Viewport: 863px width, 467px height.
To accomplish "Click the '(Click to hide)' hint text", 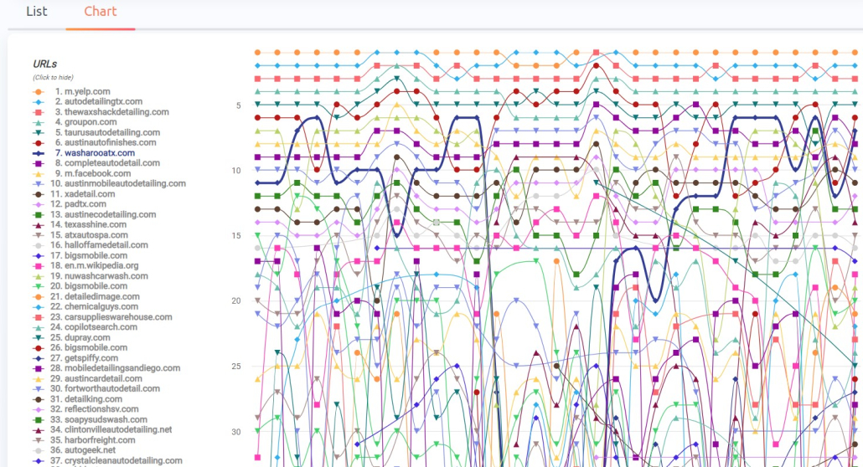I will (x=53, y=78).
